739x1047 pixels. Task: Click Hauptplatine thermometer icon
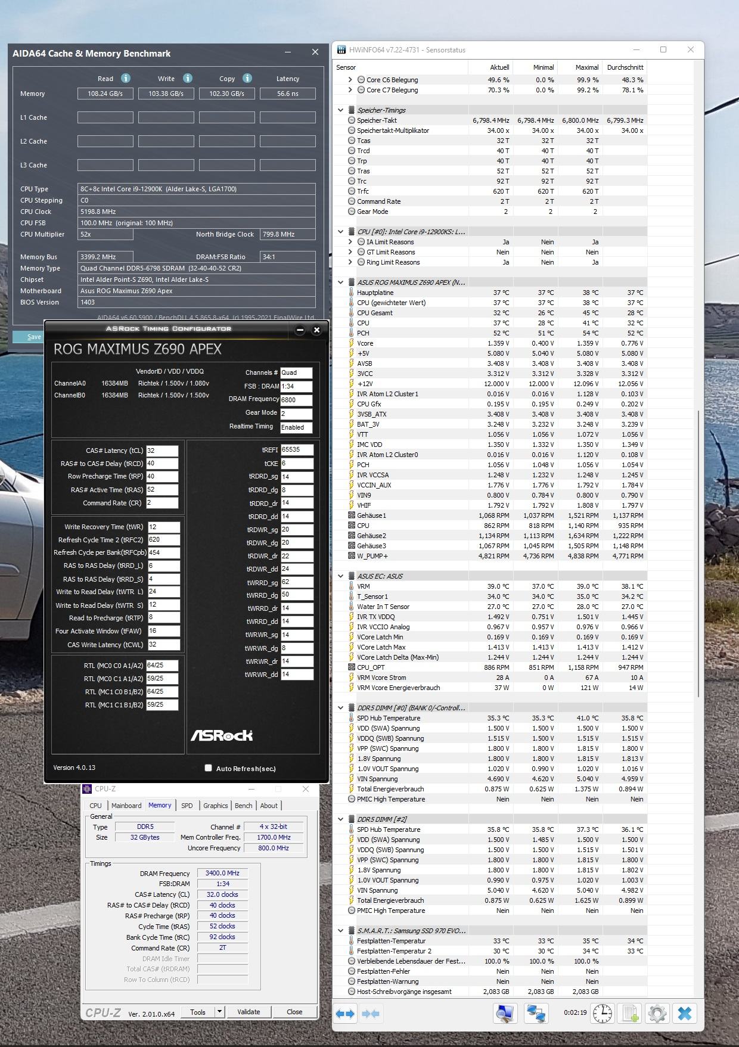tap(352, 293)
